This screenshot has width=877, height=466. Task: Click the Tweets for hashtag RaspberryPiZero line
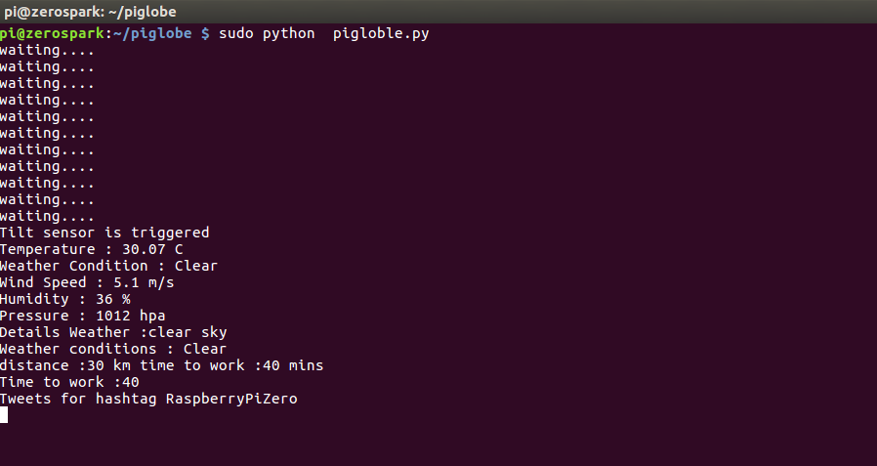coord(148,399)
